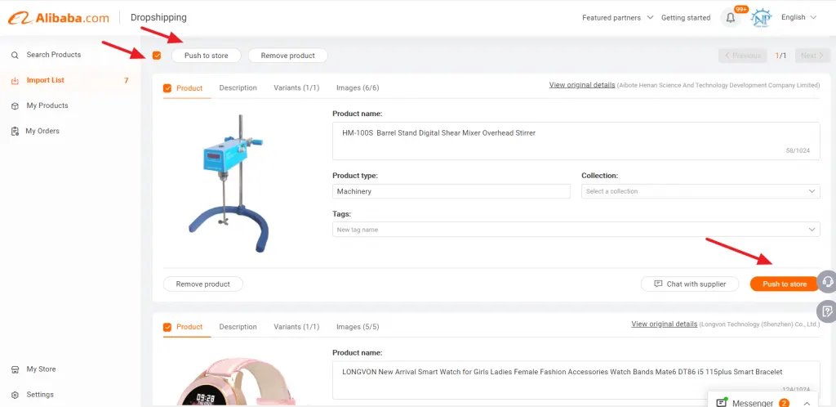836x407 pixels.
Task: Click the Previous page button
Action: pyautogui.click(x=743, y=56)
